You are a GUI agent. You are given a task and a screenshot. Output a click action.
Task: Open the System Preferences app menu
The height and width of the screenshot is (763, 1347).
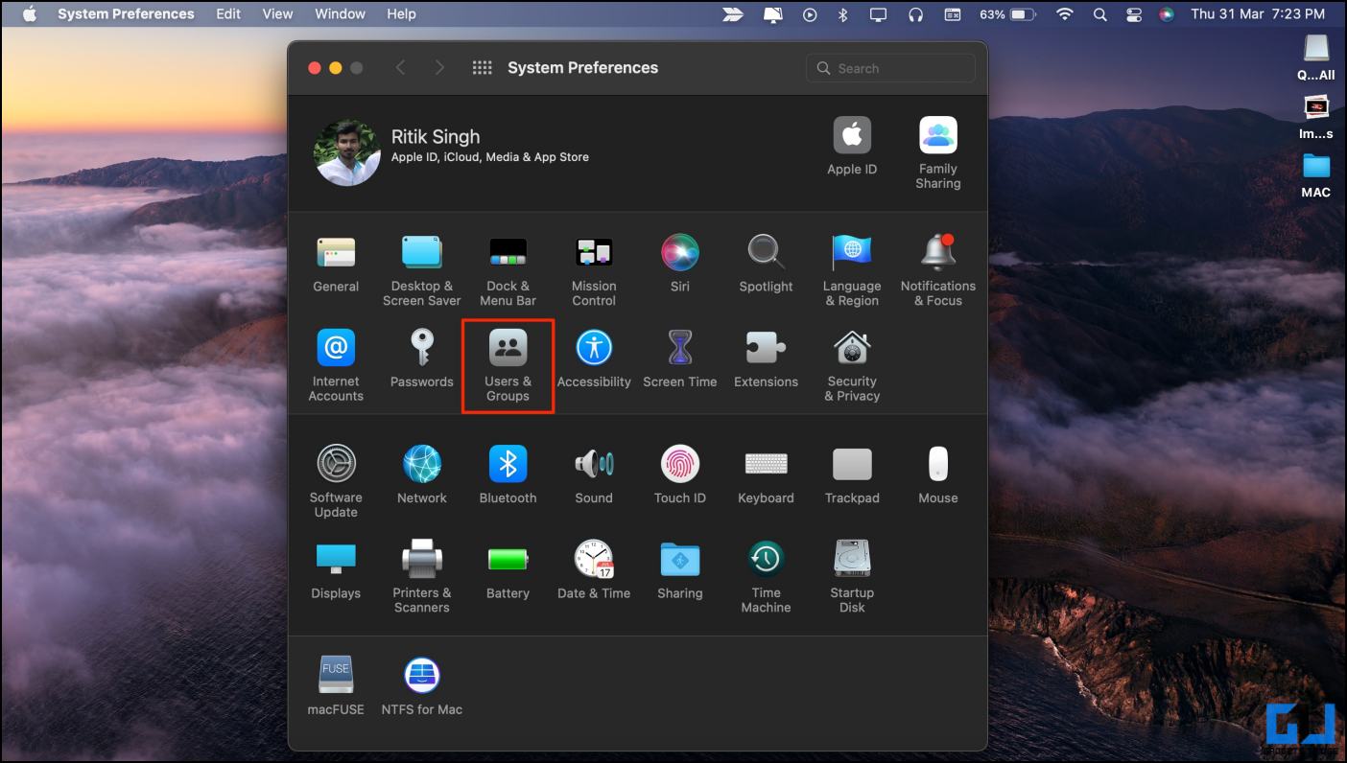click(126, 13)
